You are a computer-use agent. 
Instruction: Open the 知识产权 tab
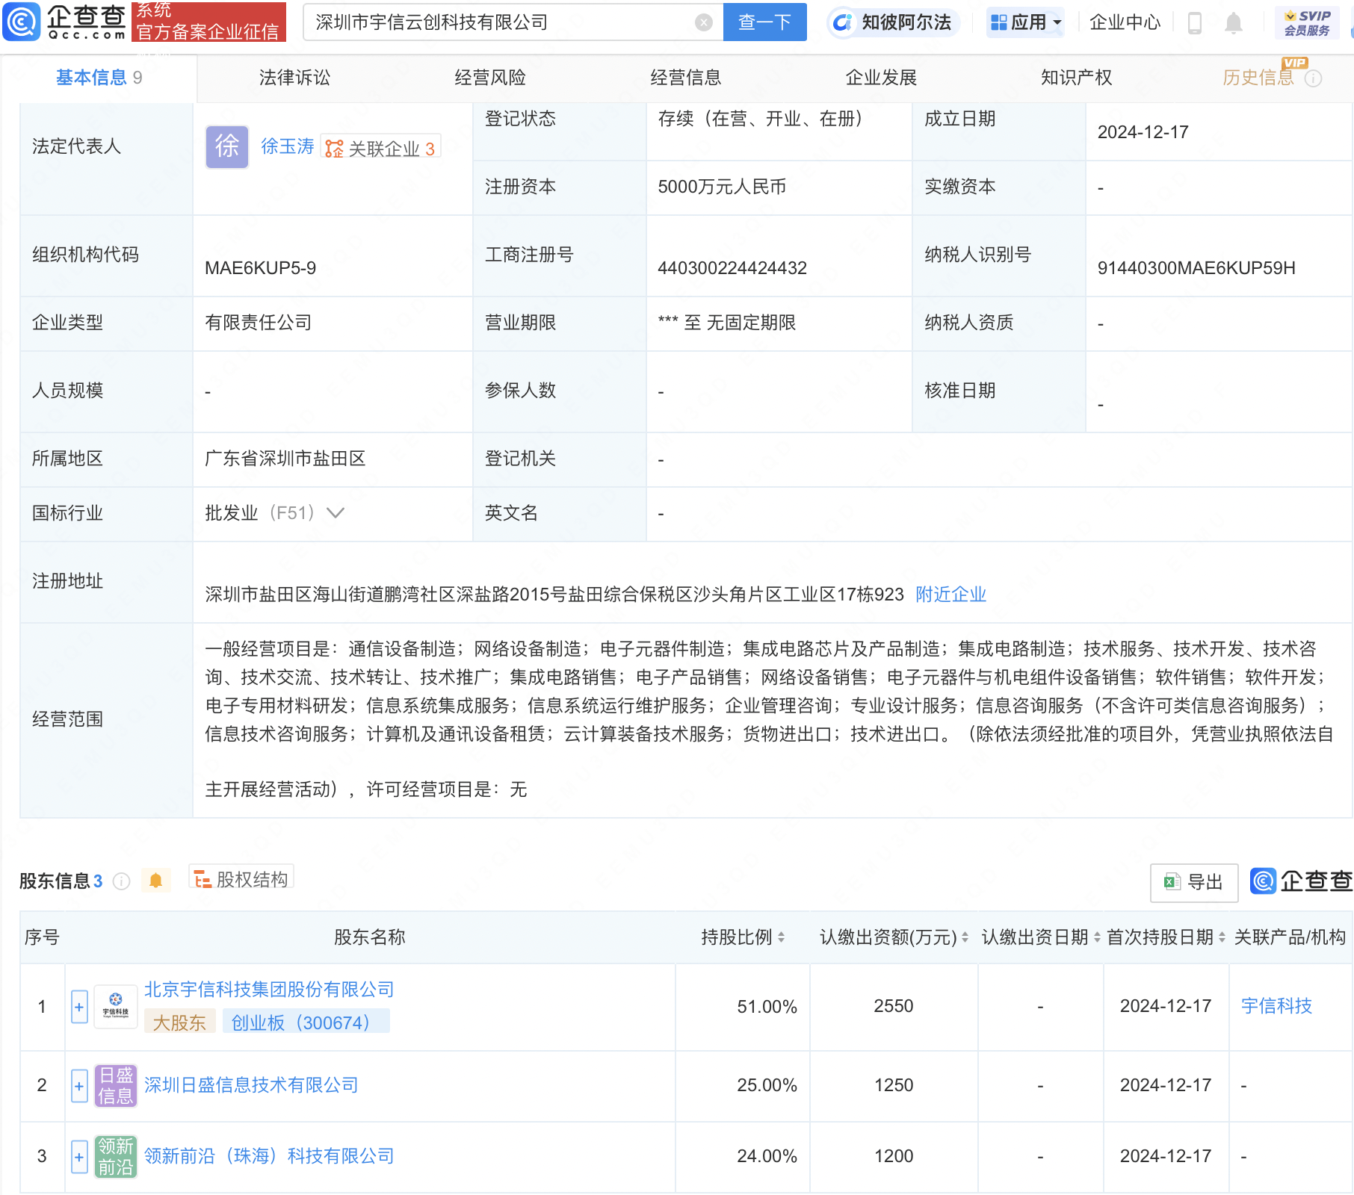1077,78
